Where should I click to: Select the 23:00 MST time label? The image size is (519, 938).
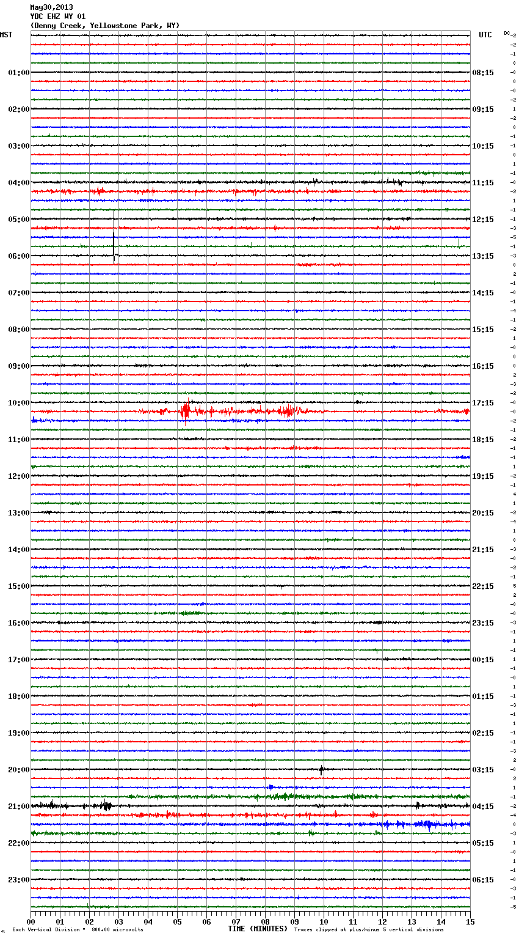tap(19, 880)
